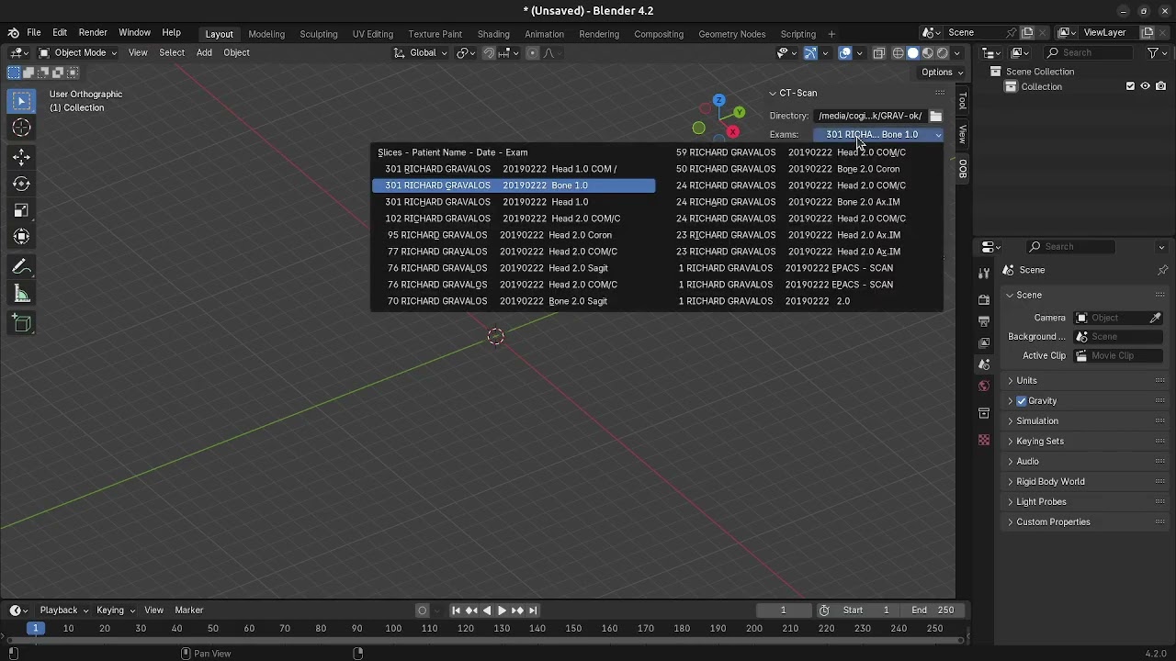
Task: Pick the Scale tool
Action: coord(22,210)
